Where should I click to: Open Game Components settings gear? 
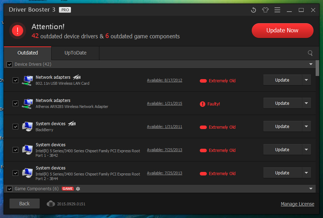click(x=78, y=189)
